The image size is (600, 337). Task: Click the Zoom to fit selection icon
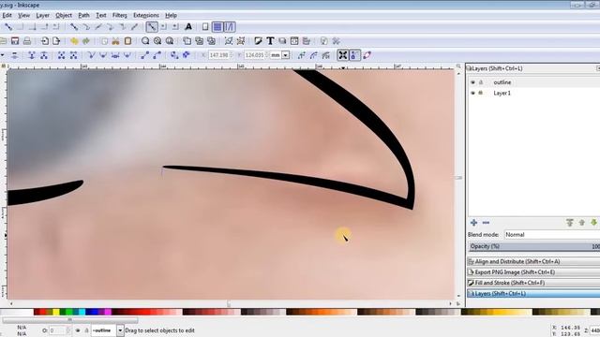(x=145, y=41)
